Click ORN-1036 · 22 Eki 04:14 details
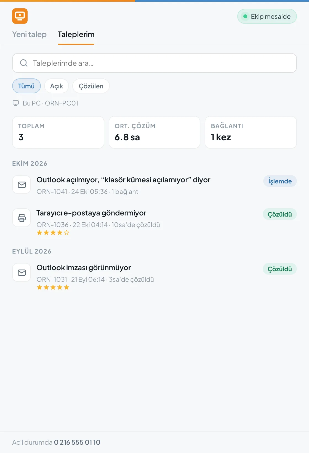Viewport: 309px width, 453px height. click(98, 225)
